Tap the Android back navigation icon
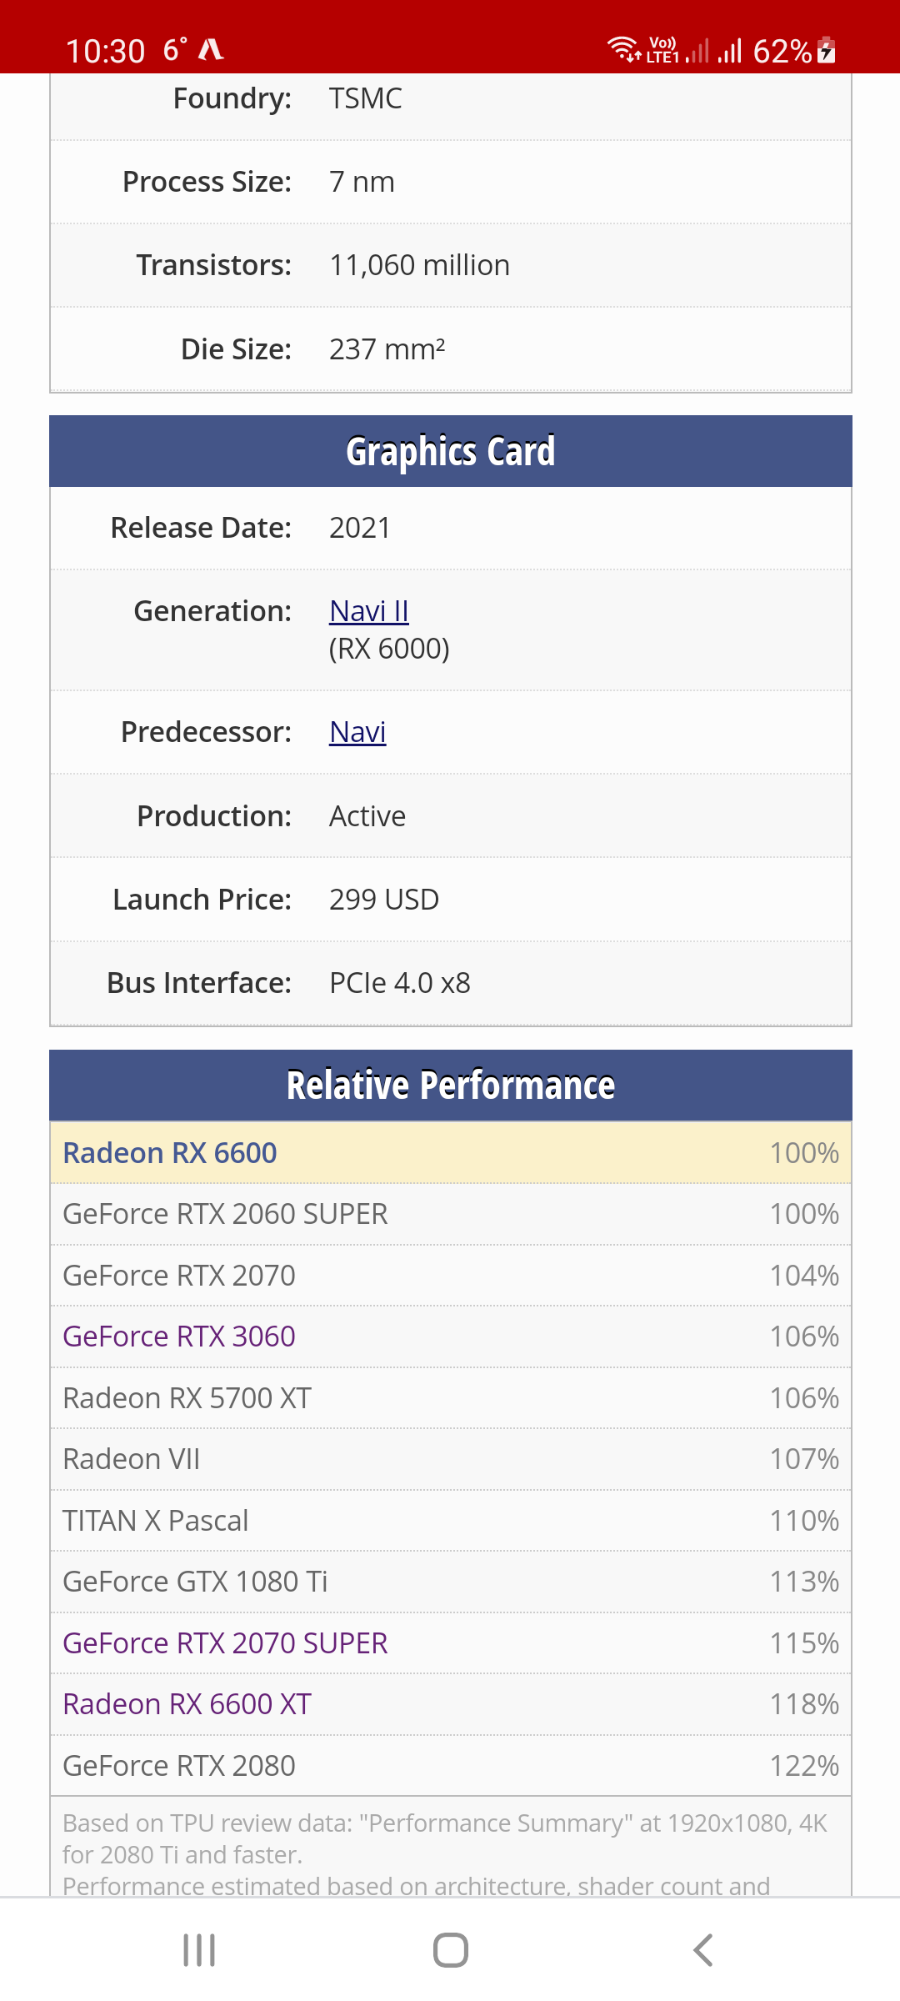The image size is (900, 2001). (x=702, y=1950)
